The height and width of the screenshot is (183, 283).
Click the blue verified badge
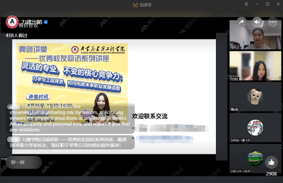click(46, 22)
